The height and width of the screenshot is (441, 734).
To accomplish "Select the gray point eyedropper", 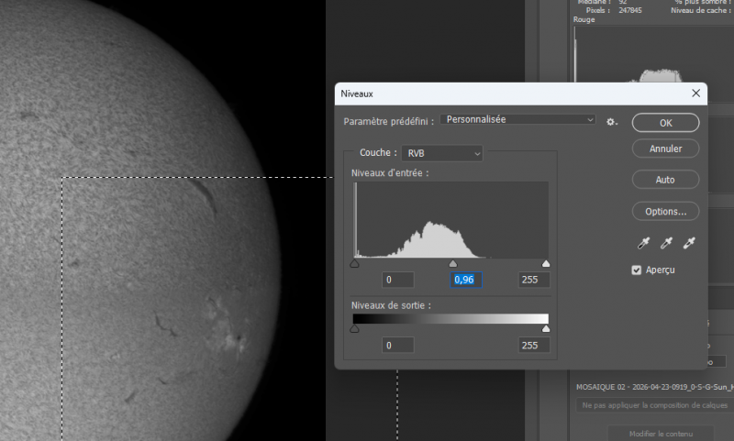I will coord(666,243).
